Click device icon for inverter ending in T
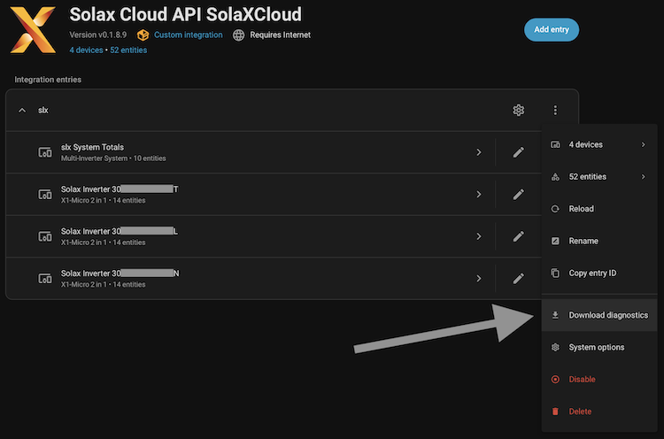The image size is (664, 439). click(x=45, y=195)
